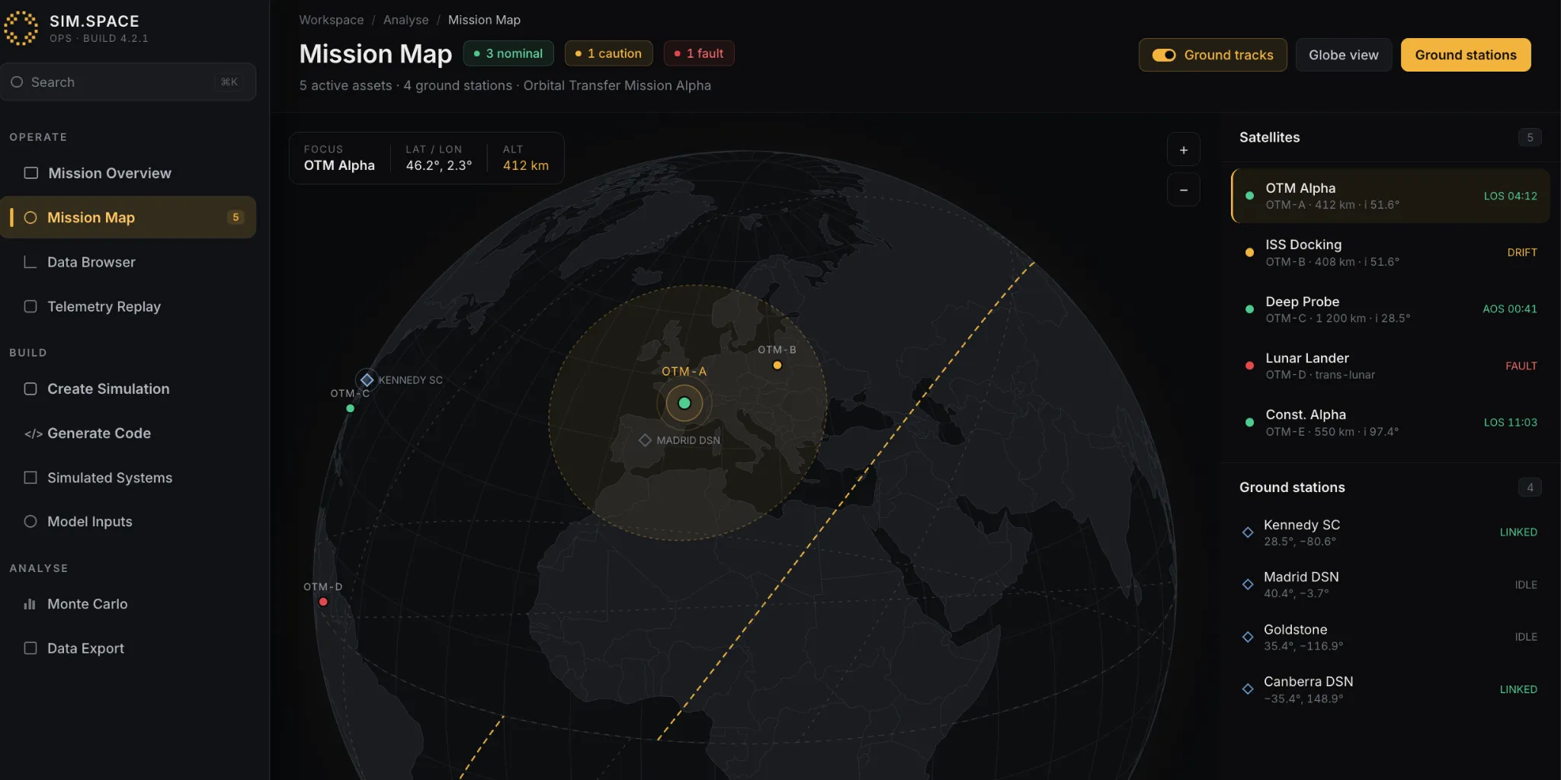Image resolution: width=1561 pixels, height=780 pixels.
Task: Click the ⌘K shortcut hint in search
Action: (229, 82)
